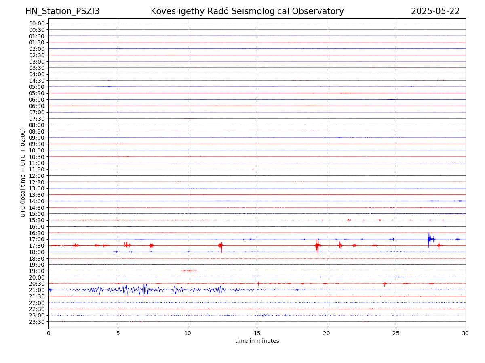Click the HN_Station_PSZI3 station title
This screenshot has width=485, height=363.
point(62,11)
